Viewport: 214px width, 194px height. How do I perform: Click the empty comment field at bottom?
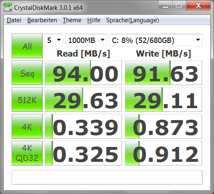coord(107,177)
